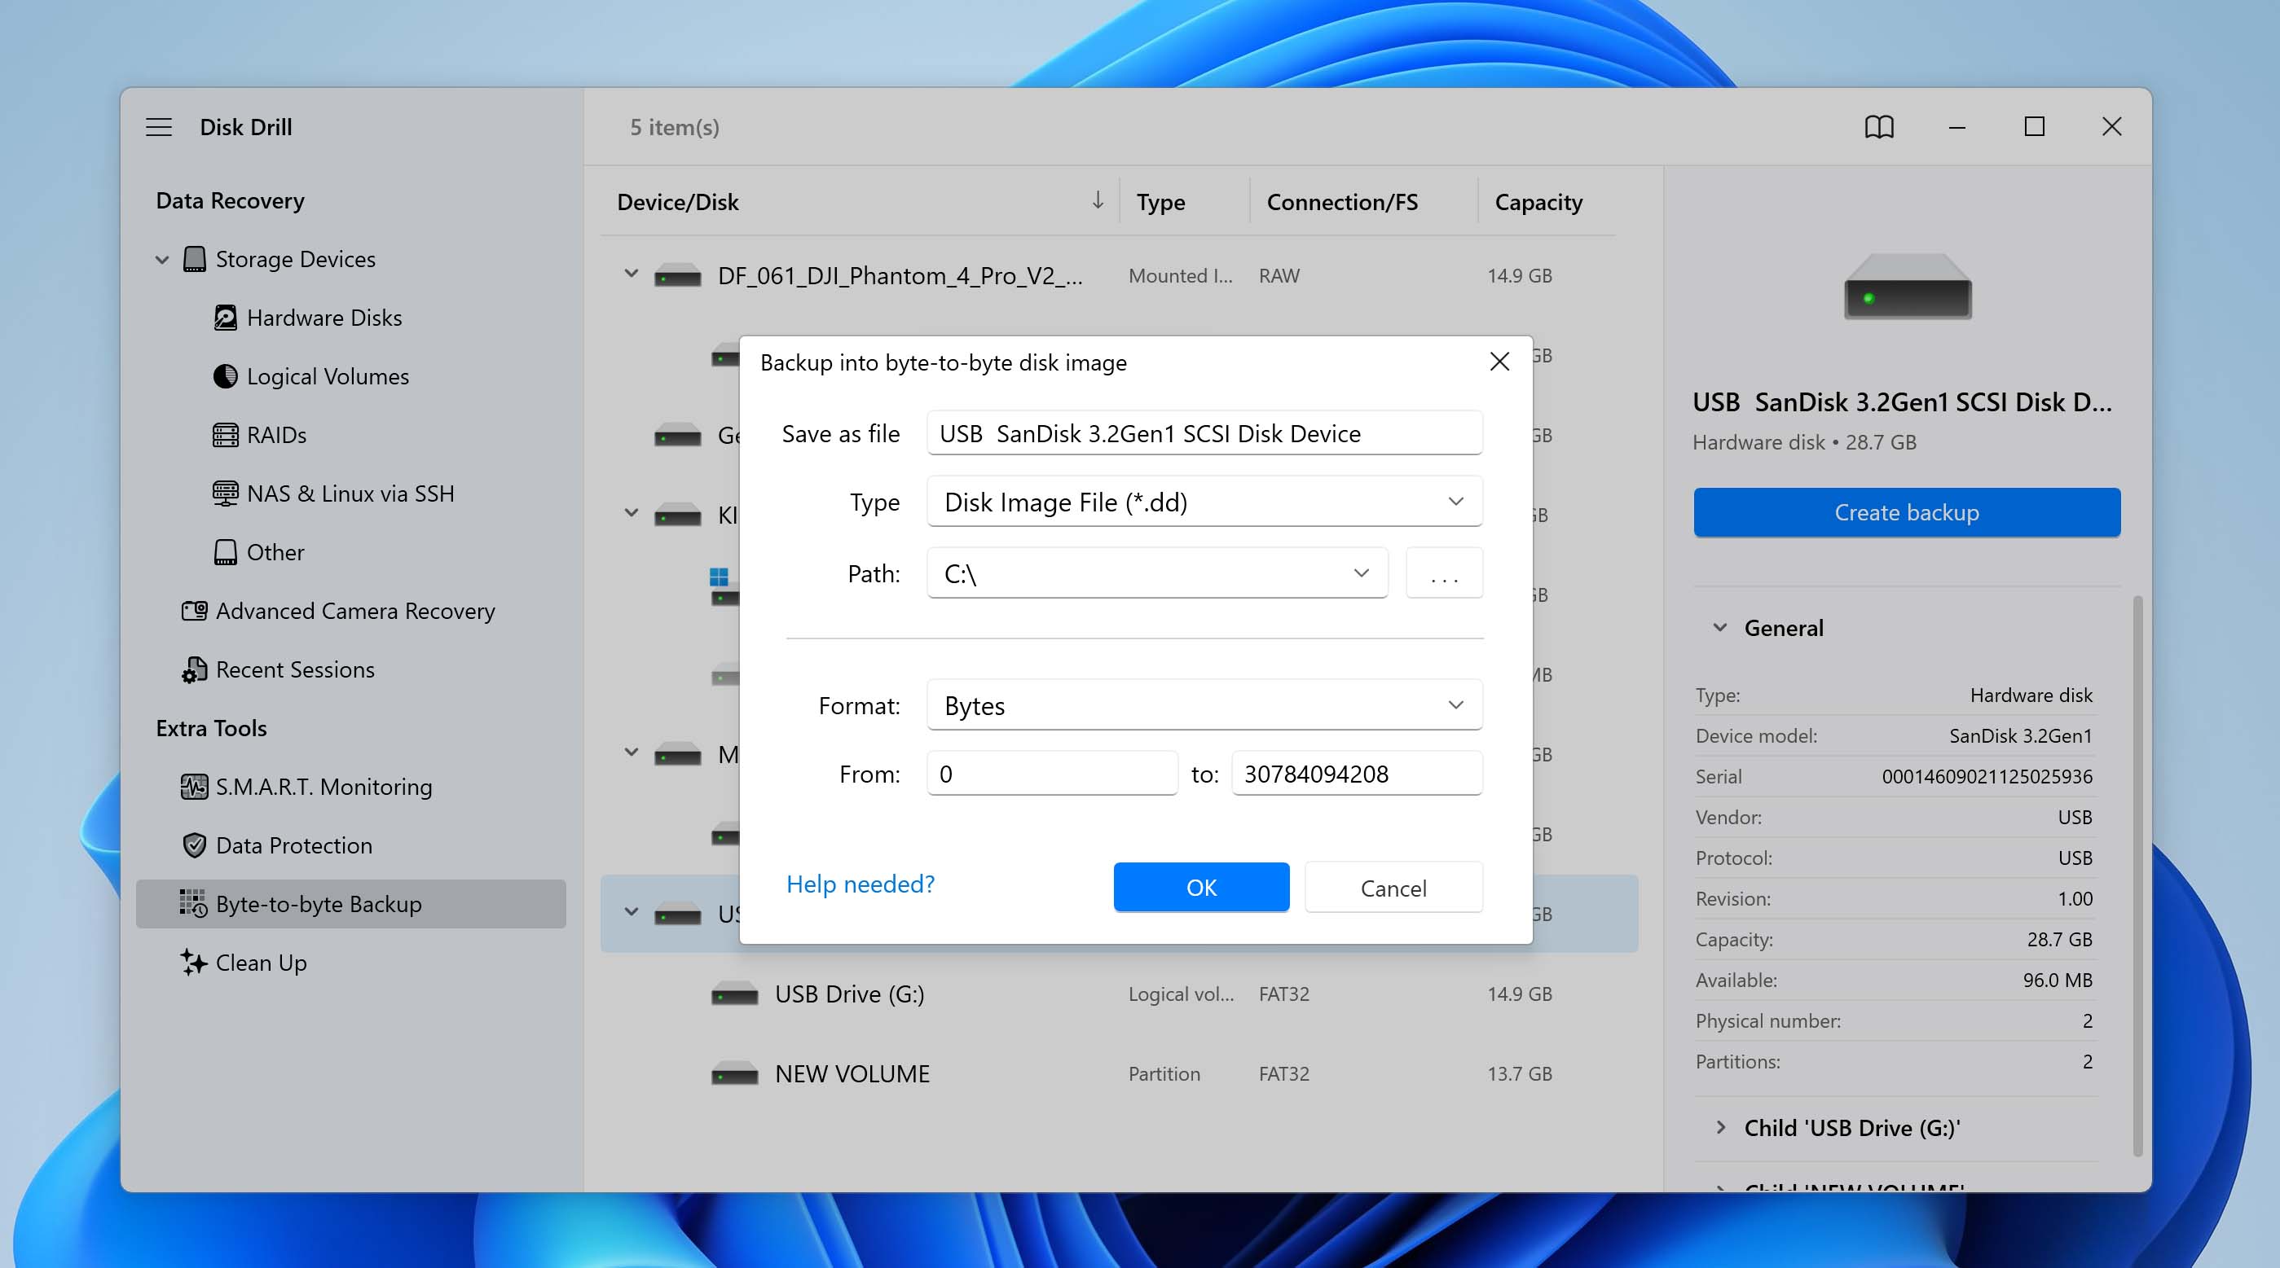Image resolution: width=2280 pixels, height=1268 pixels.
Task: Open the help book icon in title bar
Action: click(x=1879, y=126)
